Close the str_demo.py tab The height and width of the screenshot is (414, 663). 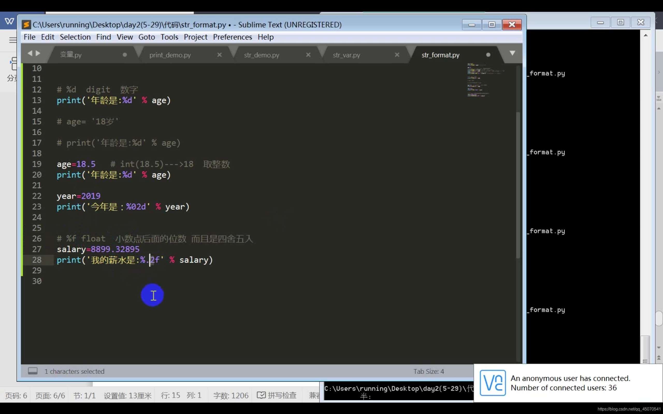[308, 55]
